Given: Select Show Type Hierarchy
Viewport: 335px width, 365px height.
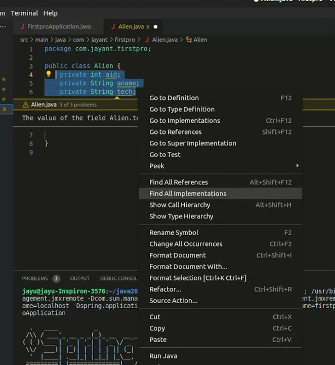Looking at the screenshot, I should [220, 216].
